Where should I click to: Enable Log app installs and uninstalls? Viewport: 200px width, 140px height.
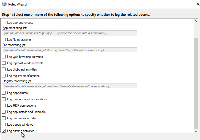click(x=4, y=112)
